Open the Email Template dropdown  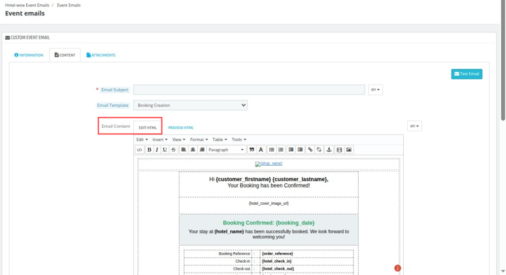pos(190,105)
